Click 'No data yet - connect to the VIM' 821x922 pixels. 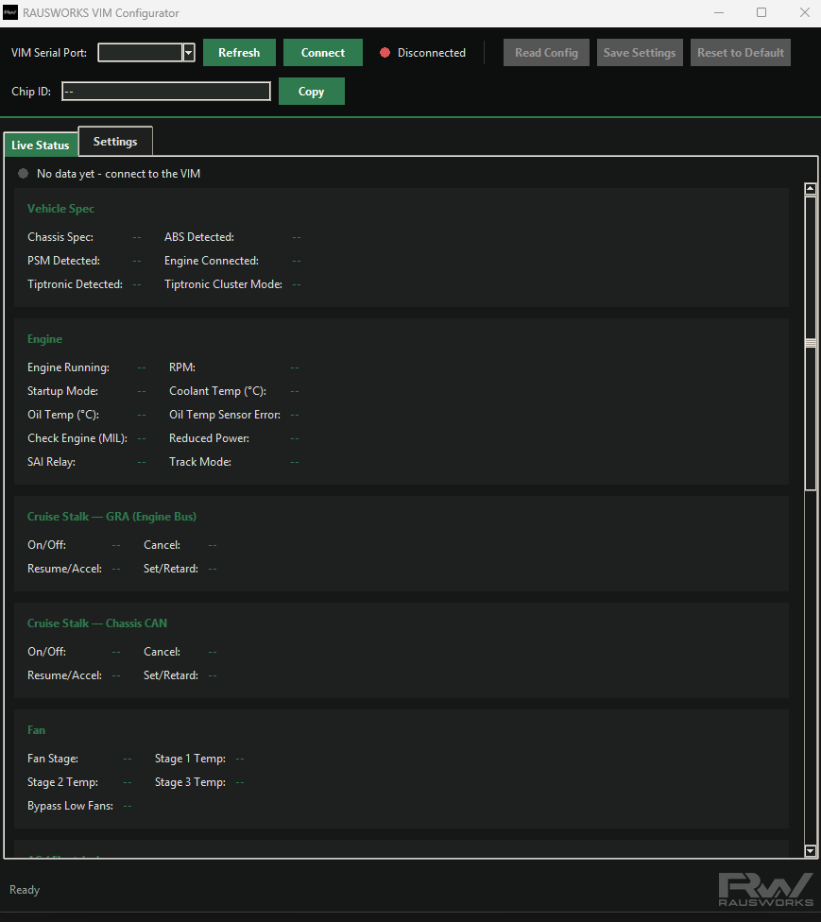click(119, 174)
